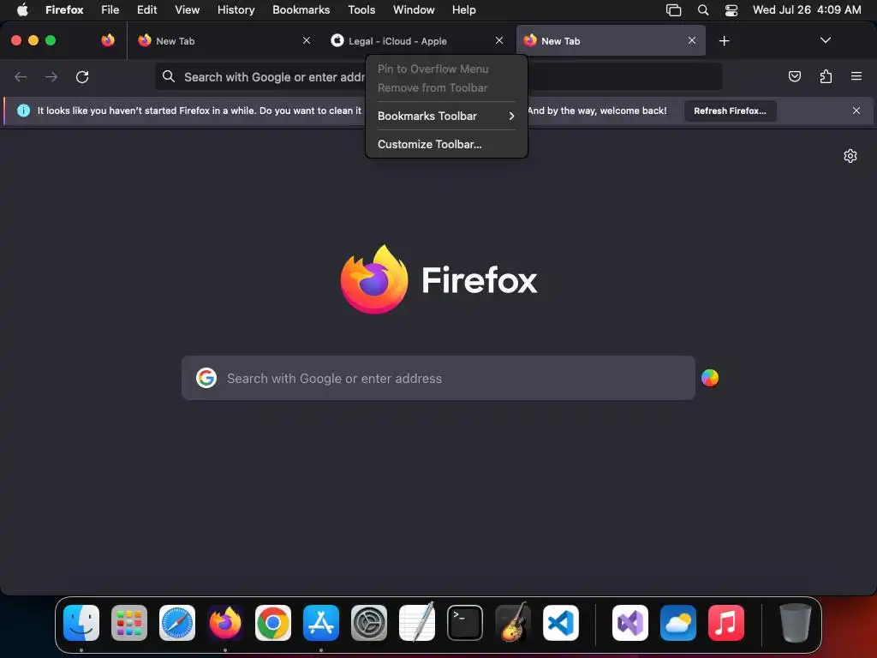Click the Firefox icon in the dock
Screen dimensions: 877x658
(x=225, y=623)
